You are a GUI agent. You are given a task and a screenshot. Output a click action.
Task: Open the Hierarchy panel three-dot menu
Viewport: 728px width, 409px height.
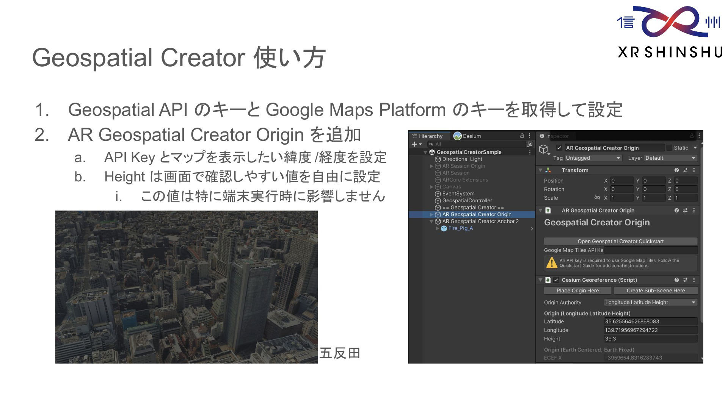coord(530,136)
